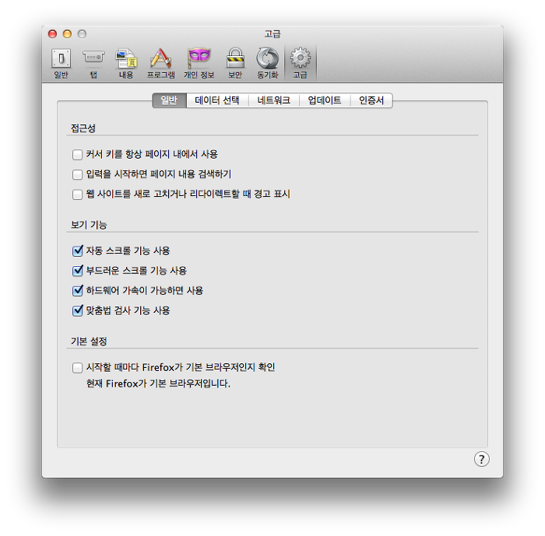This screenshot has height=536, width=545.
Task: Enable Firefox 기본 브라우저인지 확인 checkbox
Action: [77, 367]
